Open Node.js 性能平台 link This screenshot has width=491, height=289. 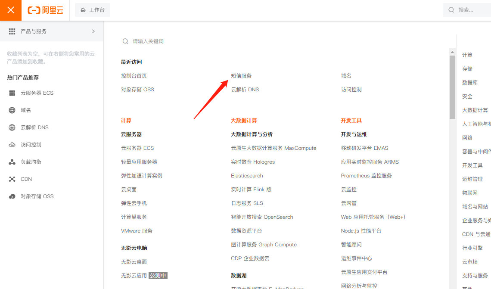(x=361, y=231)
